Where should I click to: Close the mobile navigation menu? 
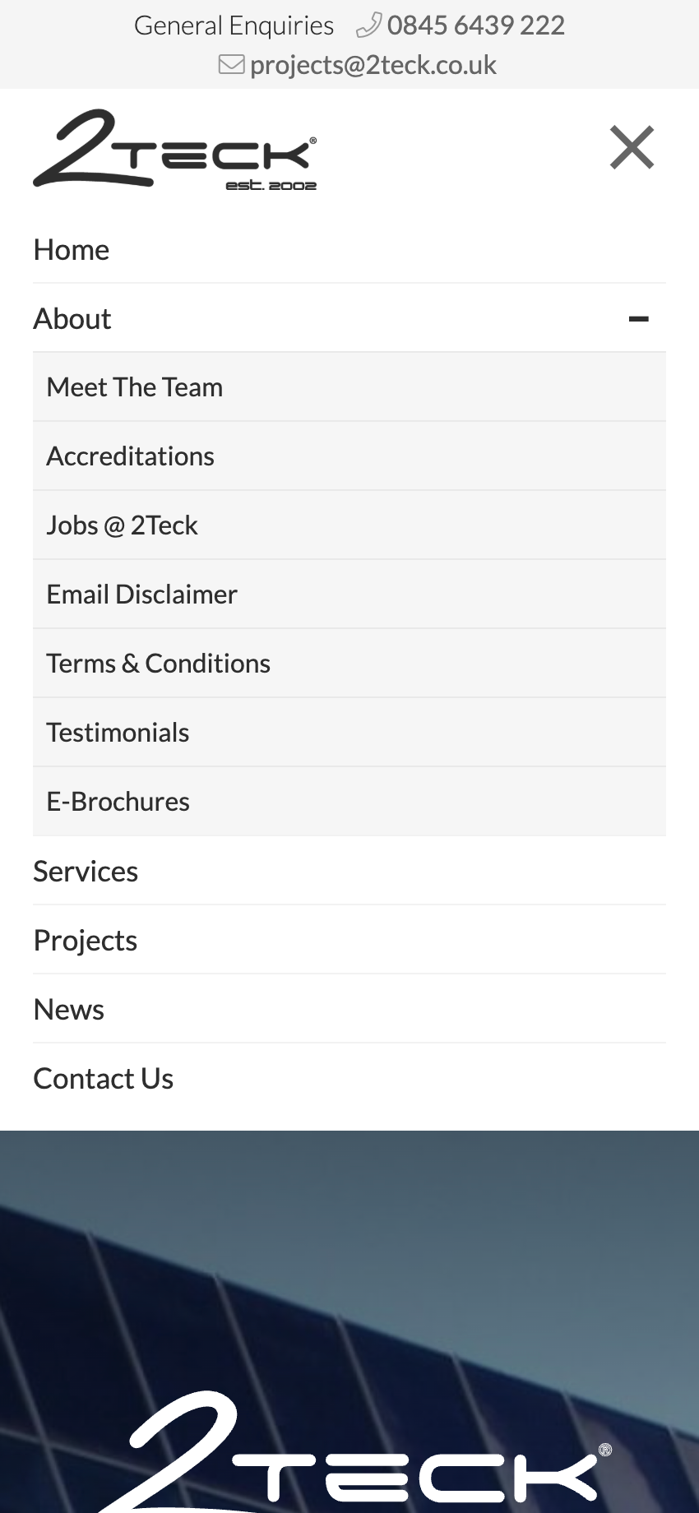click(632, 148)
